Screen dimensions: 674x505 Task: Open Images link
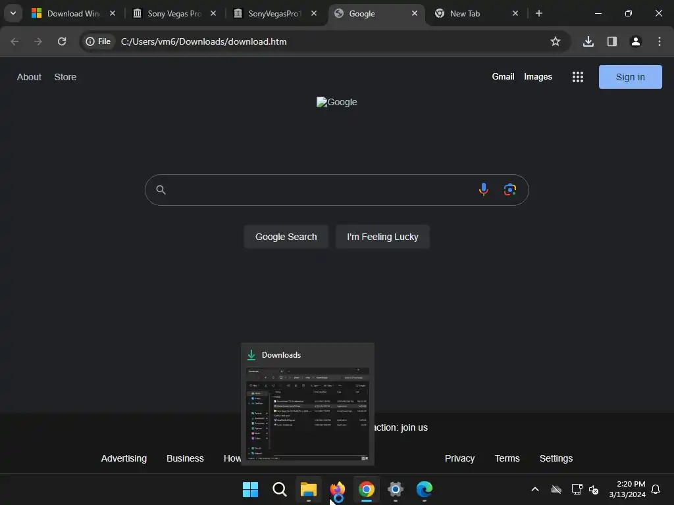click(538, 76)
